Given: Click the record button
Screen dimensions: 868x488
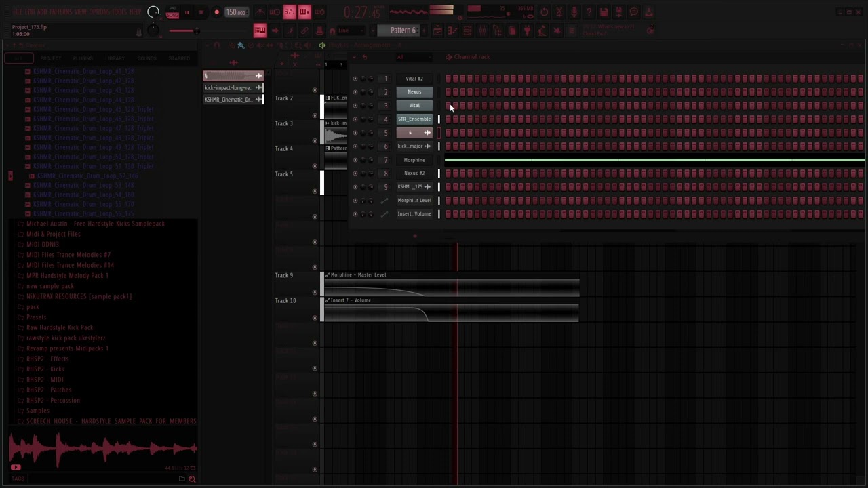Looking at the screenshot, I should click(216, 12).
